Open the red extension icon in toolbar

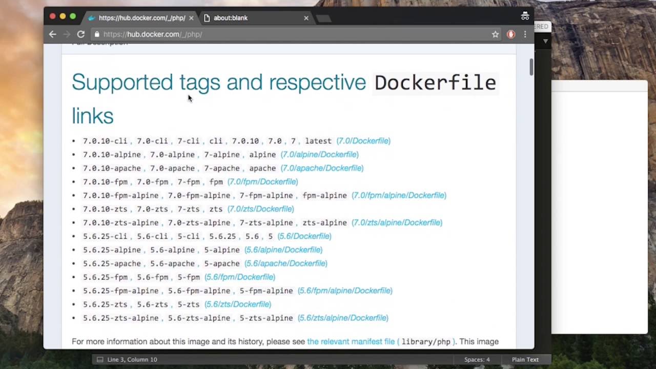pos(510,34)
